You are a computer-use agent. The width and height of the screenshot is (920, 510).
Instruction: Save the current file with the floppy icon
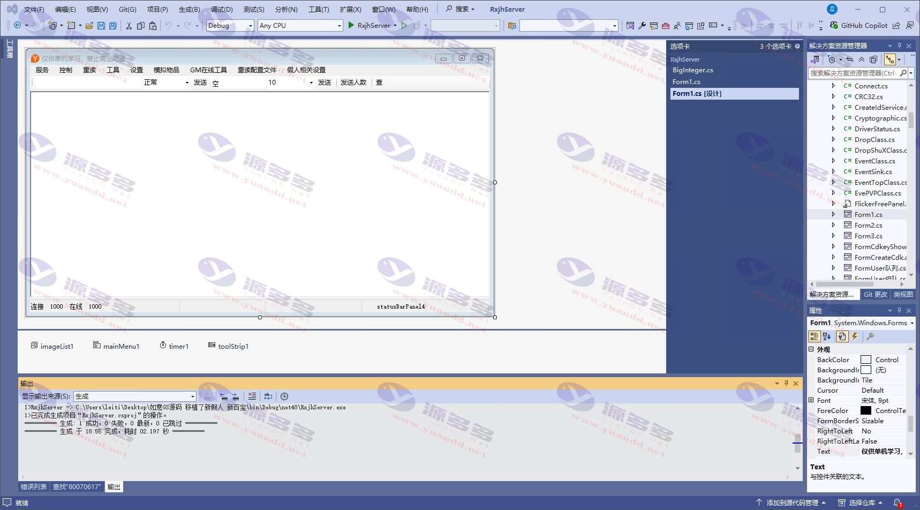[101, 25]
